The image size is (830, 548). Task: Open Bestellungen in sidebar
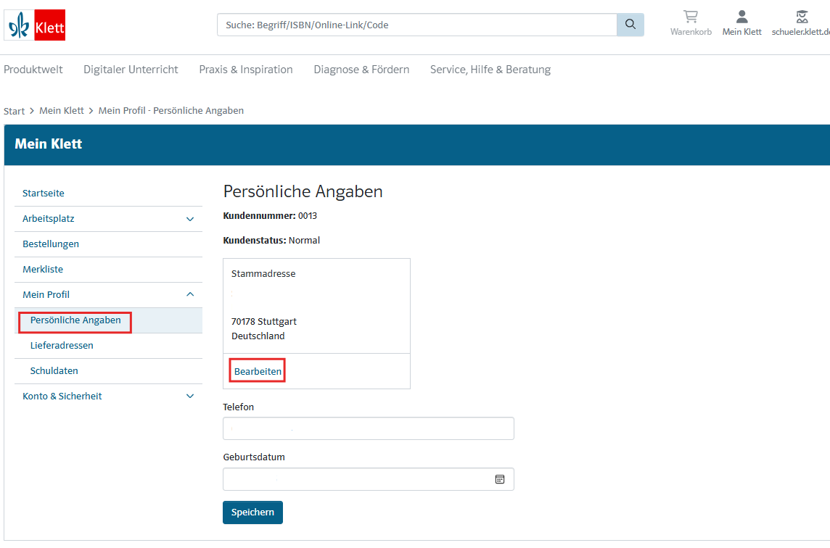(x=51, y=244)
